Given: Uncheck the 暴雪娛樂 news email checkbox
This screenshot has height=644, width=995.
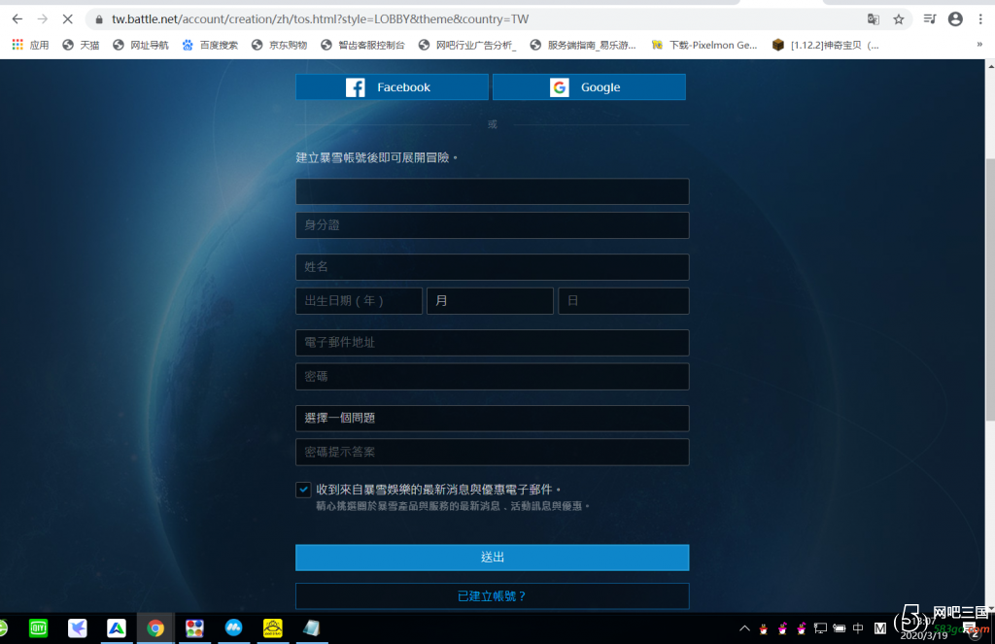Looking at the screenshot, I should click(x=303, y=490).
